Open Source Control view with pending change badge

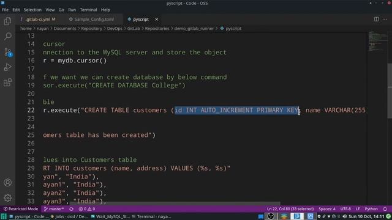point(8,52)
